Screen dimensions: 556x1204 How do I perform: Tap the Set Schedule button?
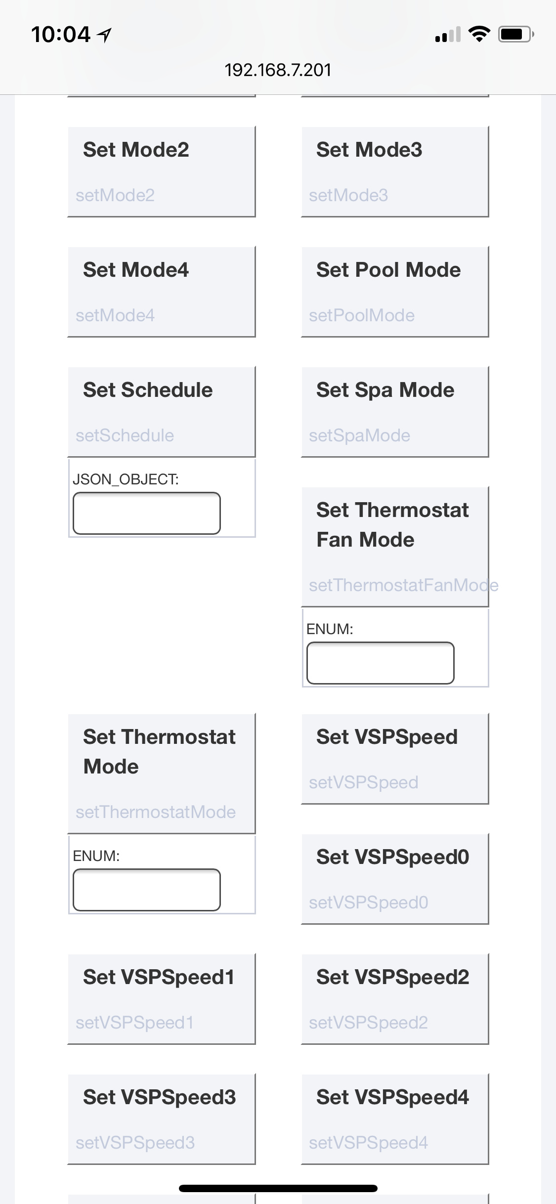161,412
